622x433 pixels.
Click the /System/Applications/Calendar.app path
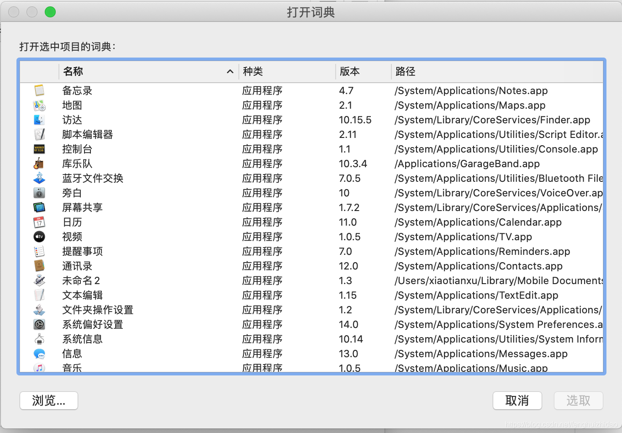tap(478, 222)
